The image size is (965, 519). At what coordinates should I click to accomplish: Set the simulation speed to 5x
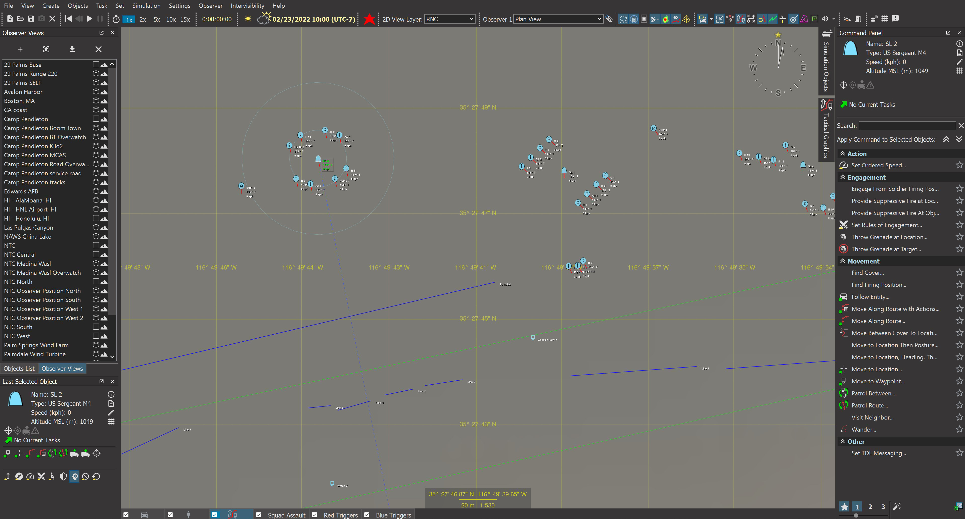tap(157, 20)
